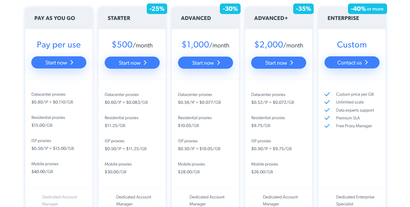Click the Custom price heading in Enterprise
The image size is (410, 207).
pos(352,44)
